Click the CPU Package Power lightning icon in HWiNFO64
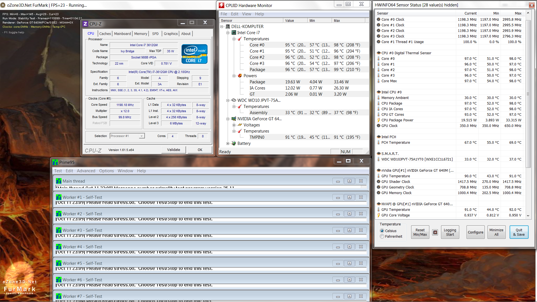Screen dimensions: 537x302 378,120
